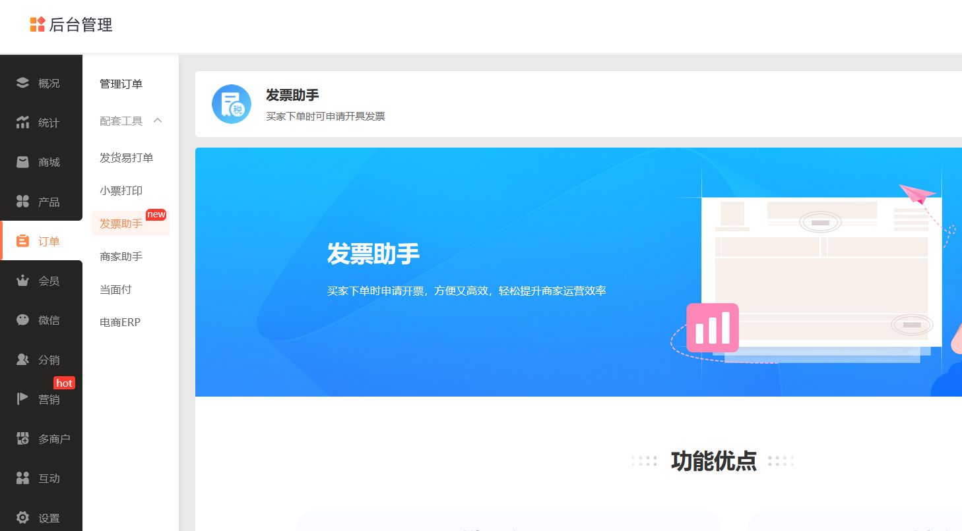Image resolution: width=962 pixels, height=531 pixels.
Task: Collapse the 配套工具 section chevron
Action: pos(157,121)
